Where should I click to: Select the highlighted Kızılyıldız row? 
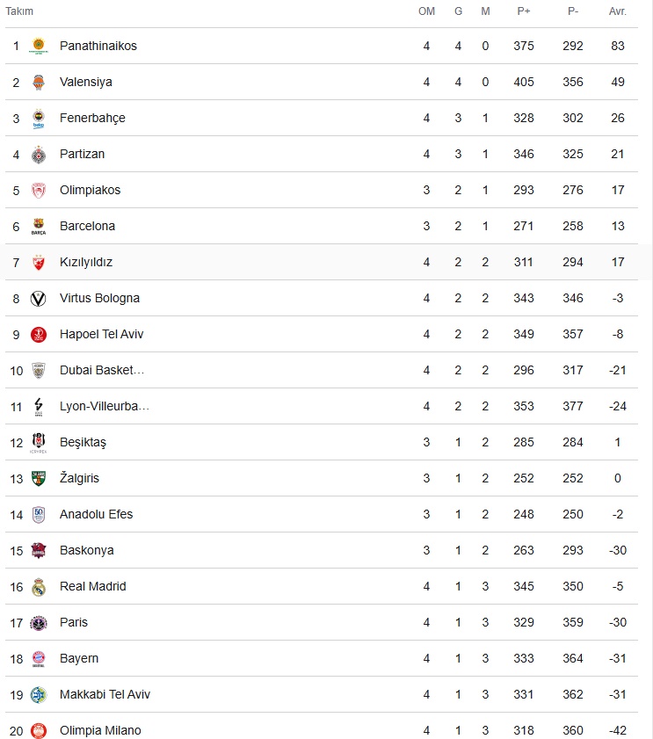pyautogui.click(x=322, y=262)
